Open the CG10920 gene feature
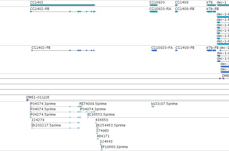 point(153,5)
